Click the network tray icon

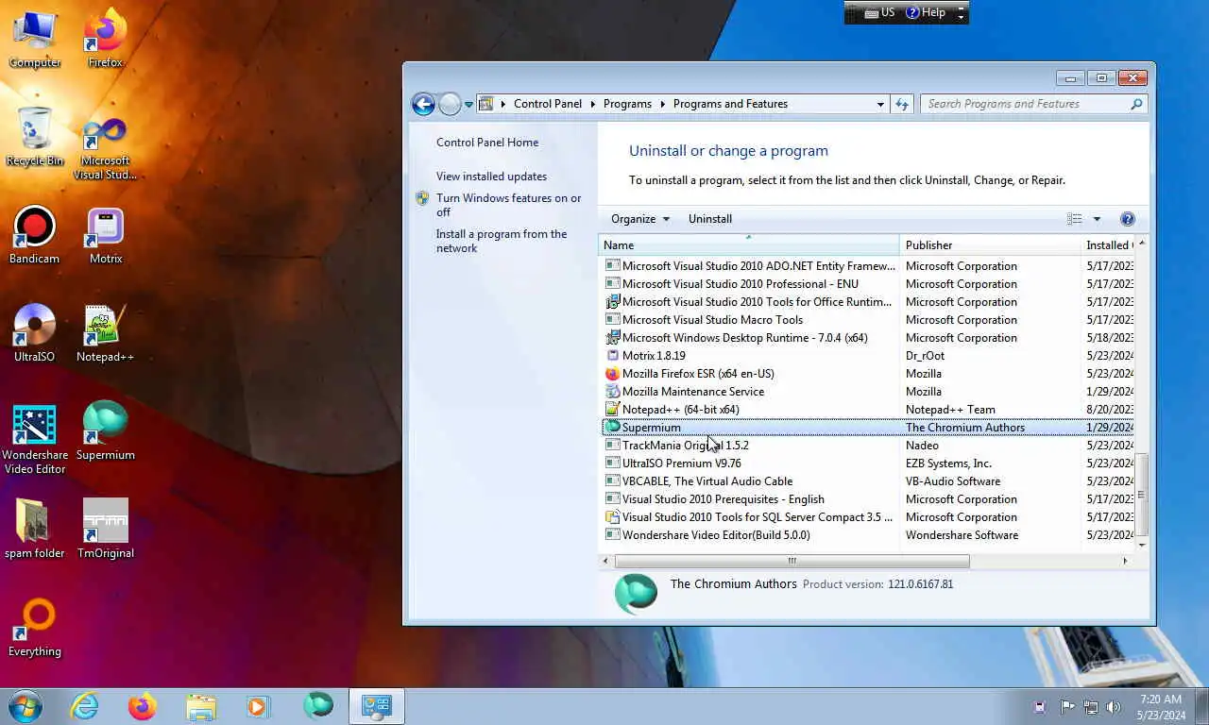1090,706
